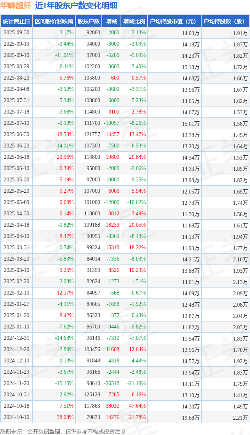Select the 增减比例 column header
The width and height of the screenshot is (250, 435).
pos(134,21)
